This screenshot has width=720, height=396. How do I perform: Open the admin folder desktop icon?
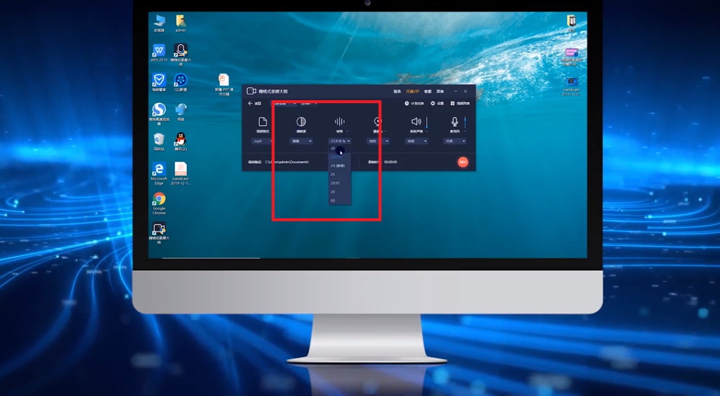tap(181, 23)
